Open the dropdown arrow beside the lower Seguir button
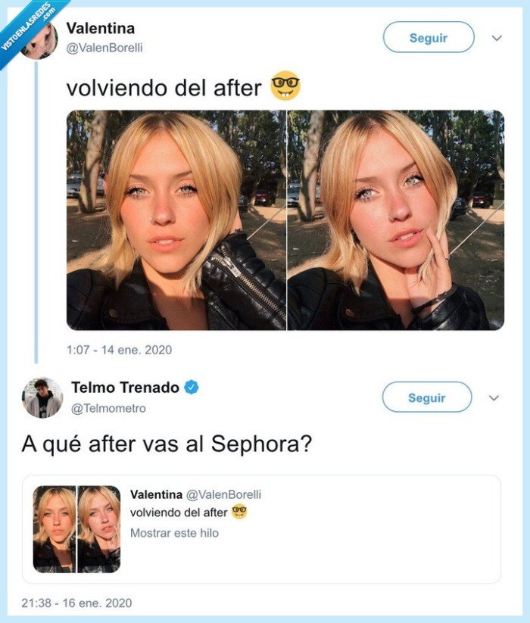Image resolution: width=530 pixels, height=623 pixels. tap(494, 396)
